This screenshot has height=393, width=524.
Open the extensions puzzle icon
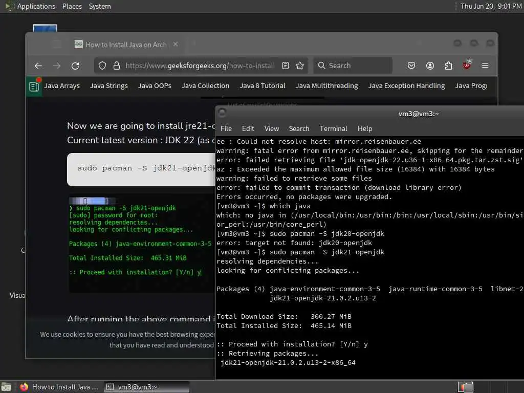(448, 65)
